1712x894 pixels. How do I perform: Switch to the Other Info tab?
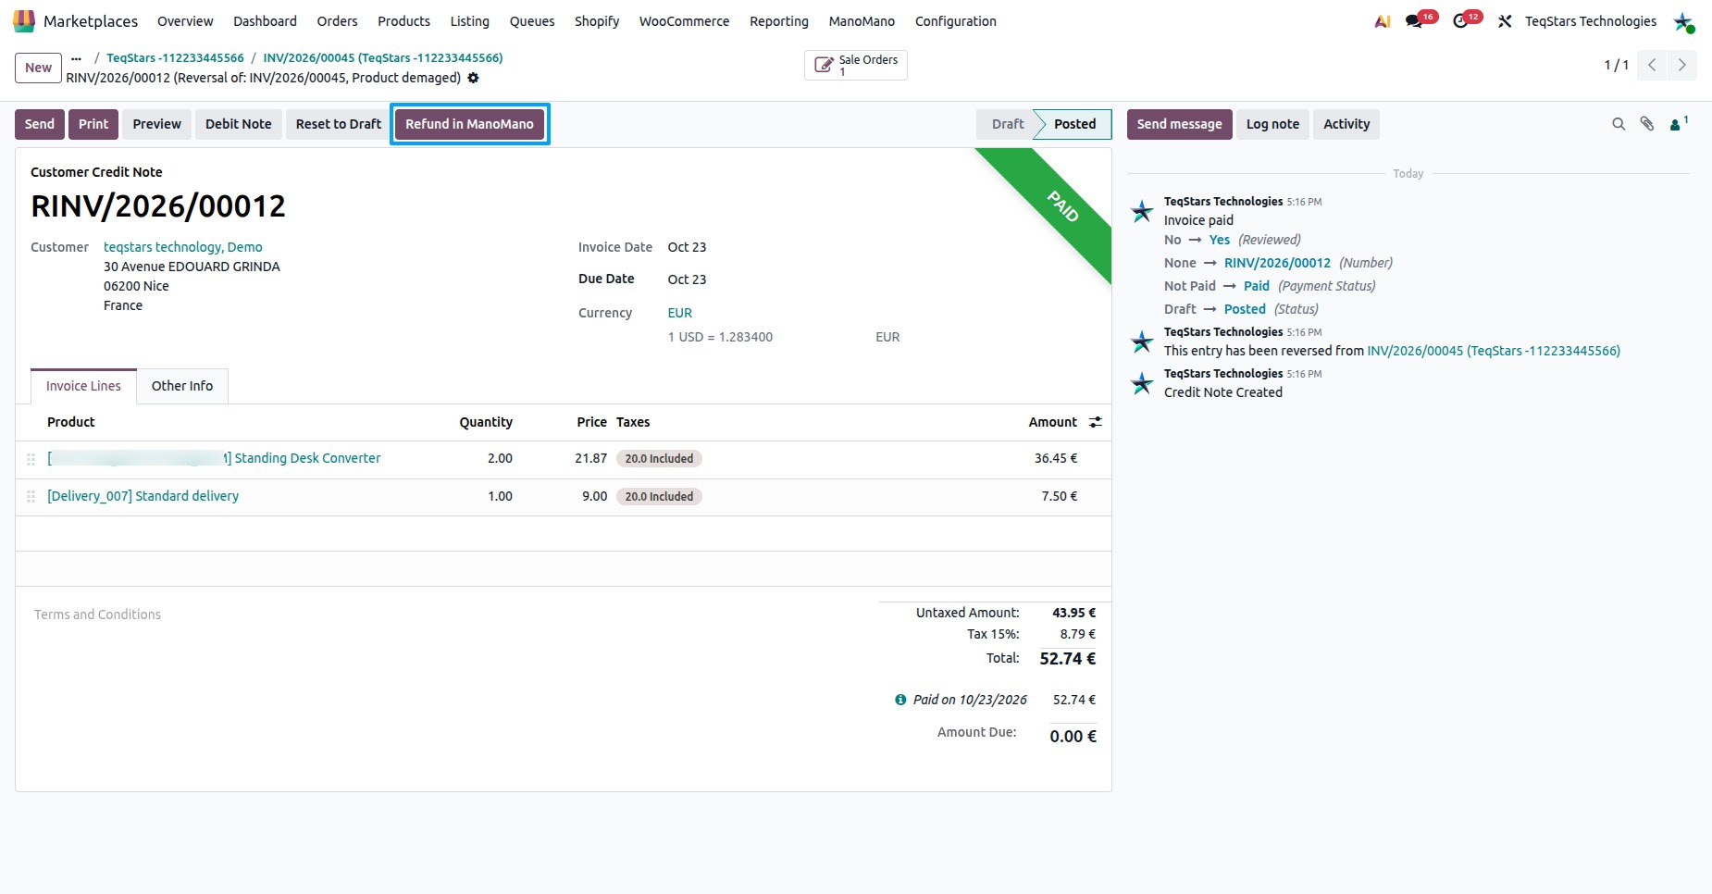182,386
